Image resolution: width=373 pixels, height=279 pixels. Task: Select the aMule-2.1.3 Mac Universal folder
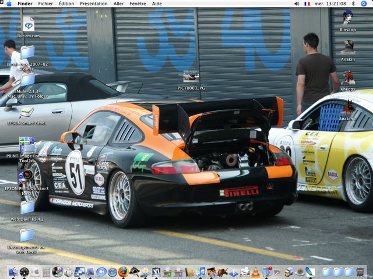(x=27, y=80)
